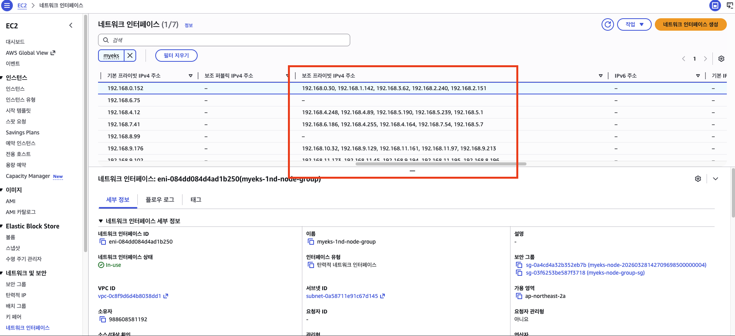Open the EC2 breadcrumb link
735x336 pixels.
pyautogui.click(x=22, y=5)
